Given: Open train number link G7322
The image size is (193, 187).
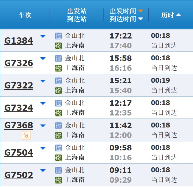Looking at the screenshot, I should [x=19, y=85].
